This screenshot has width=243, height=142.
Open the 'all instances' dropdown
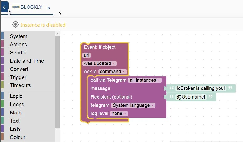[145, 80]
